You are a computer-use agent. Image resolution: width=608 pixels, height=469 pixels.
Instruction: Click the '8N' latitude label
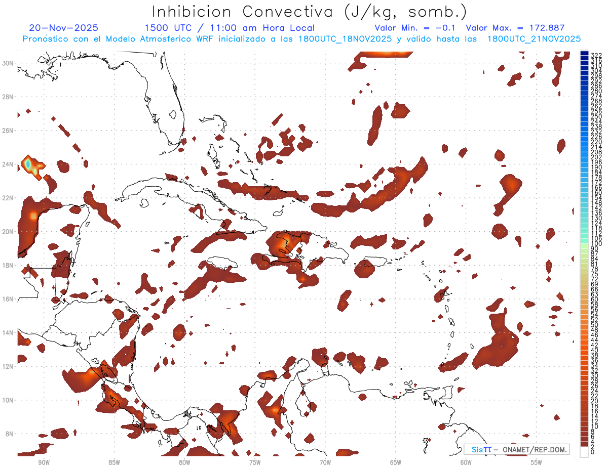(x=10, y=434)
